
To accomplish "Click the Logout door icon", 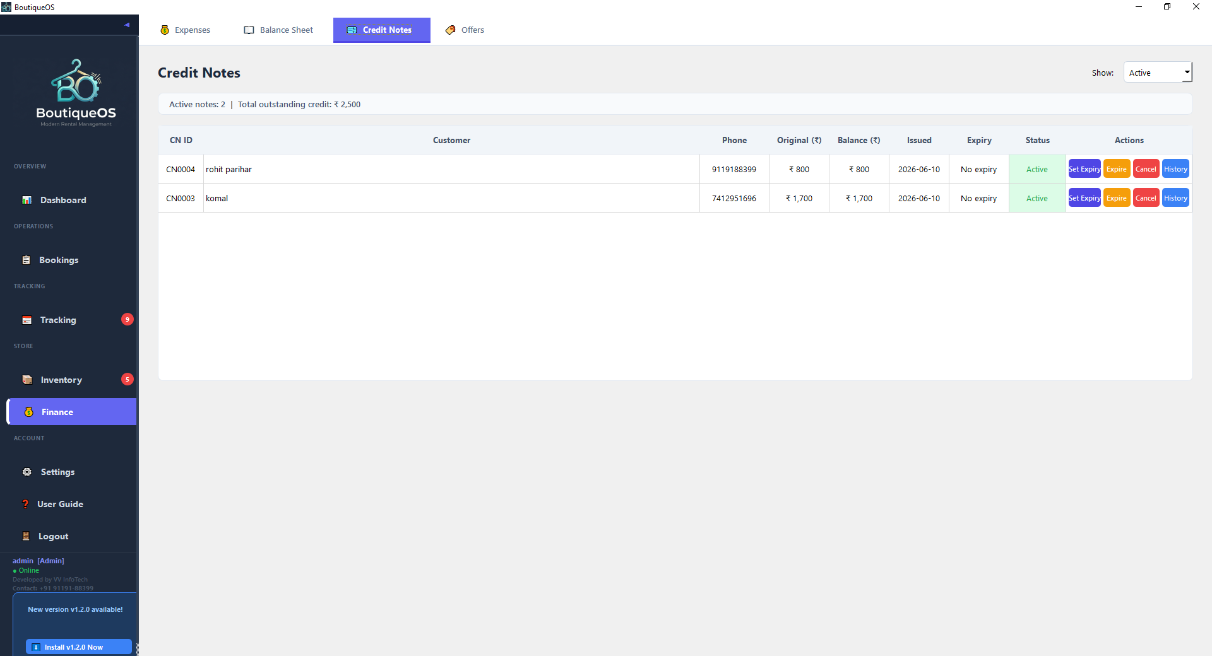I will pyautogui.click(x=26, y=536).
